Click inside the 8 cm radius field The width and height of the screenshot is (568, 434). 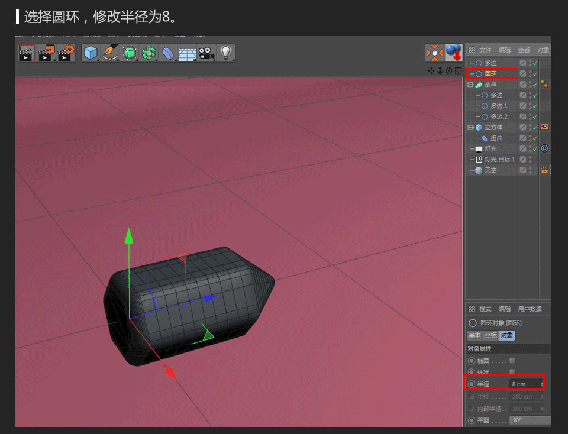[523, 384]
